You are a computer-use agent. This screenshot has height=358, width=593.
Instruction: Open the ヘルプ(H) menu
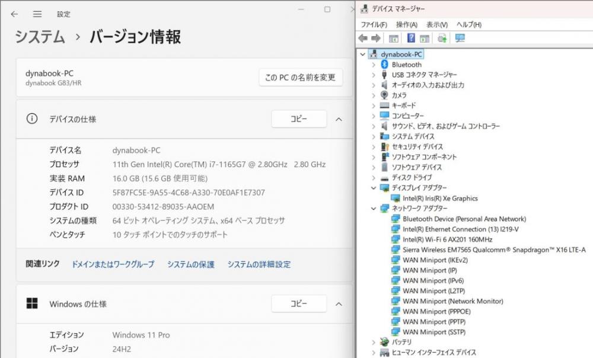pos(469,24)
